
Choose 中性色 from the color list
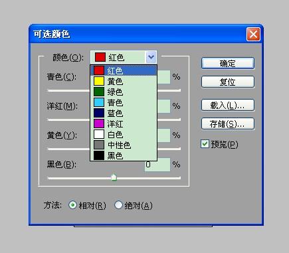[x=124, y=145]
